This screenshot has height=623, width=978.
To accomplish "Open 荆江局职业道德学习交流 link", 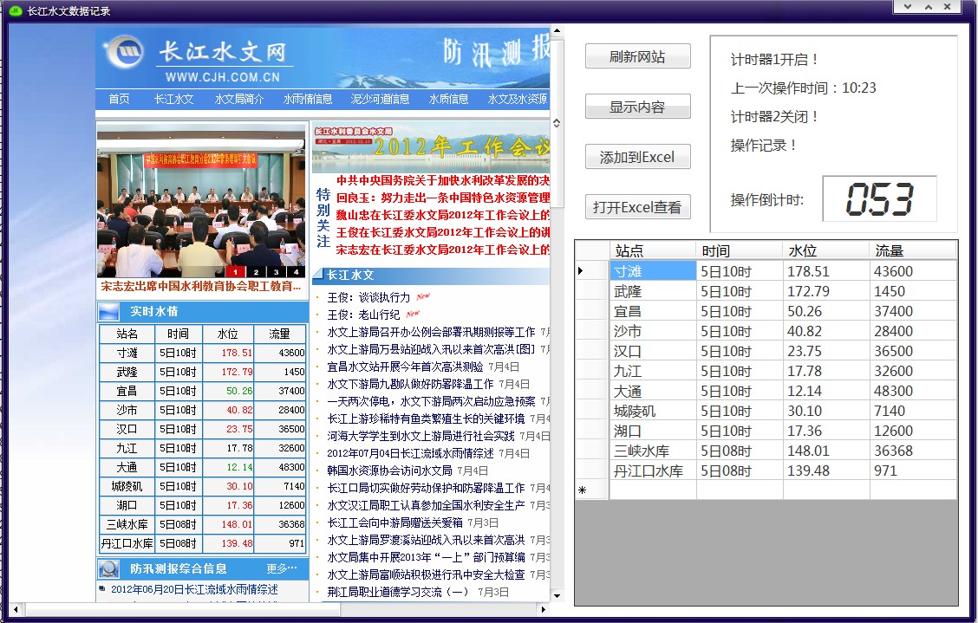I will 397,592.
